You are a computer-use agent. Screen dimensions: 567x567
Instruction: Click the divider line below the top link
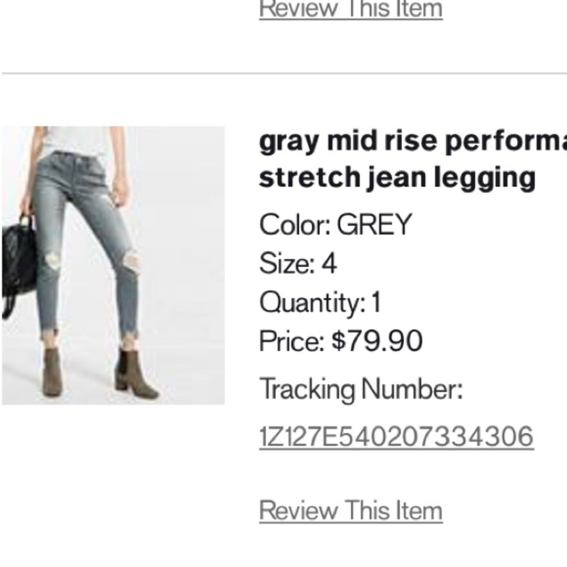pos(283,71)
